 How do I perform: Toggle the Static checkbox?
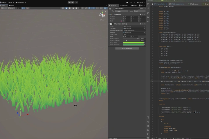(139, 8)
